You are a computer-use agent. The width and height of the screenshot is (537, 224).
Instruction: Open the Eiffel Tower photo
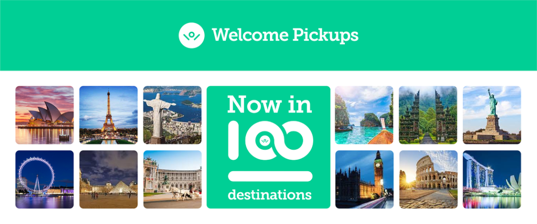[109, 115]
